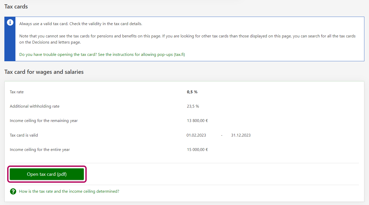Select 'Income ceiling for the remaining year' label
The image size is (369, 205).
tap(44, 121)
